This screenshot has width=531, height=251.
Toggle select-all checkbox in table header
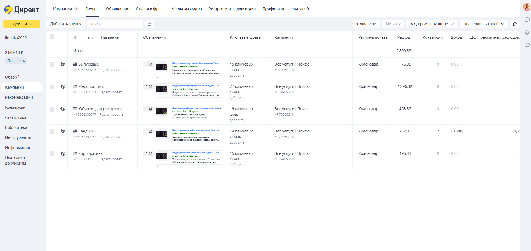[52, 37]
